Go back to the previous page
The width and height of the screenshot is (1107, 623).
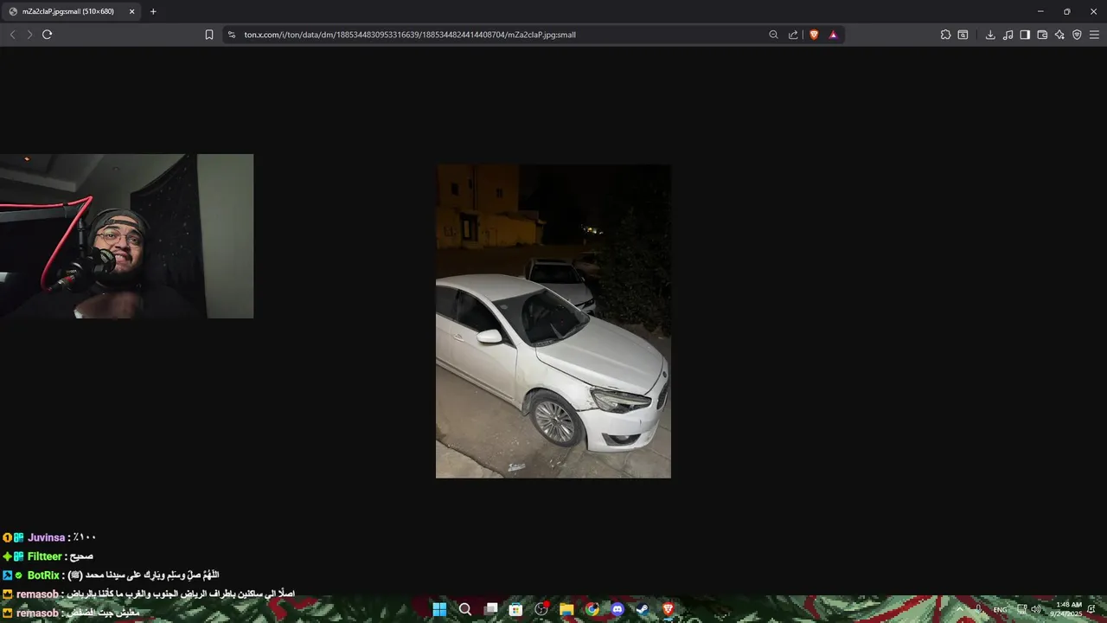pyautogui.click(x=12, y=35)
